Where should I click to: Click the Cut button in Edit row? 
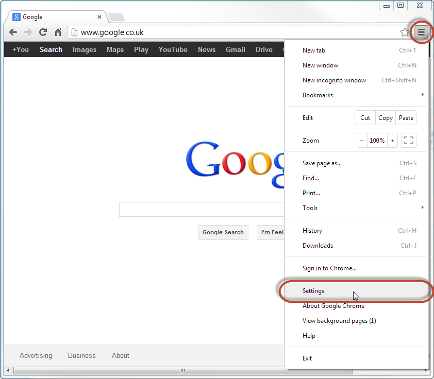(365, 118)
